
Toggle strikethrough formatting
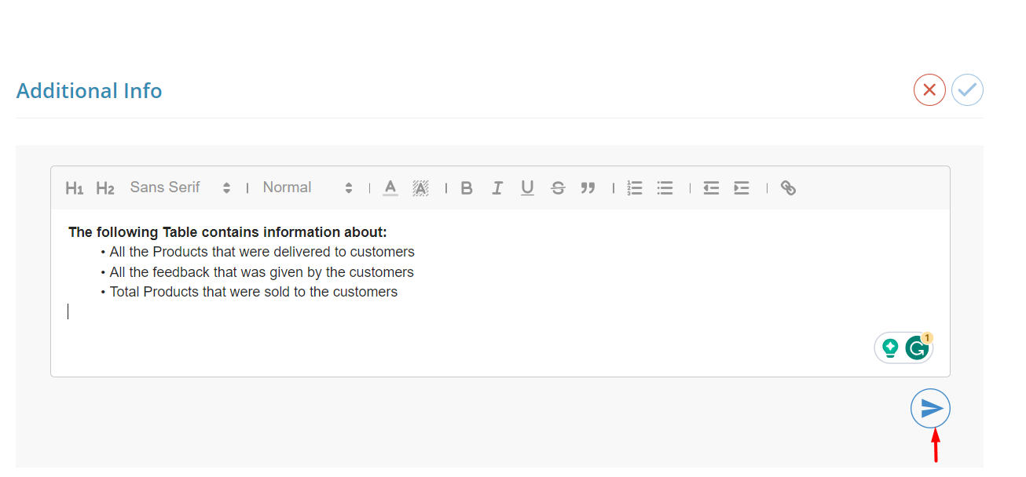[x=558, y=188]
